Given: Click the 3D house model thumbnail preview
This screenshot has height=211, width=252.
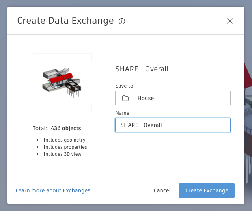Looking at the screenshot, I should (62, 83).
